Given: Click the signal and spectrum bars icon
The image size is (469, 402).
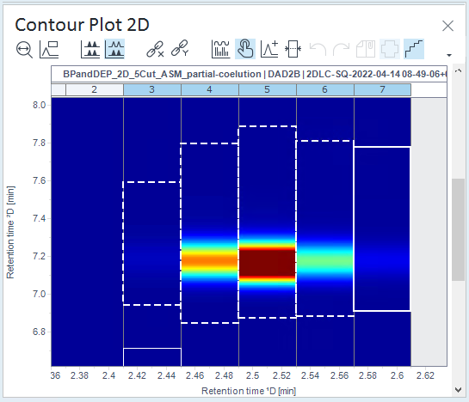Looking at the screenshot, I should [x=220, y=49].
